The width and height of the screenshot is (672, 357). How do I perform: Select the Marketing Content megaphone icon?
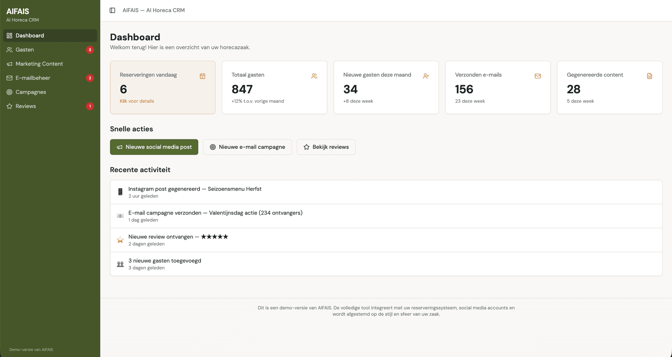point(9,64)
